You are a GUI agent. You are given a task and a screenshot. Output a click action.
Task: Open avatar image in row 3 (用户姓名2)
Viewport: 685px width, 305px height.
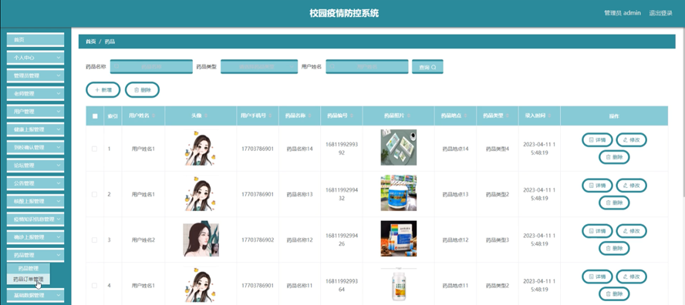(201, 240)
